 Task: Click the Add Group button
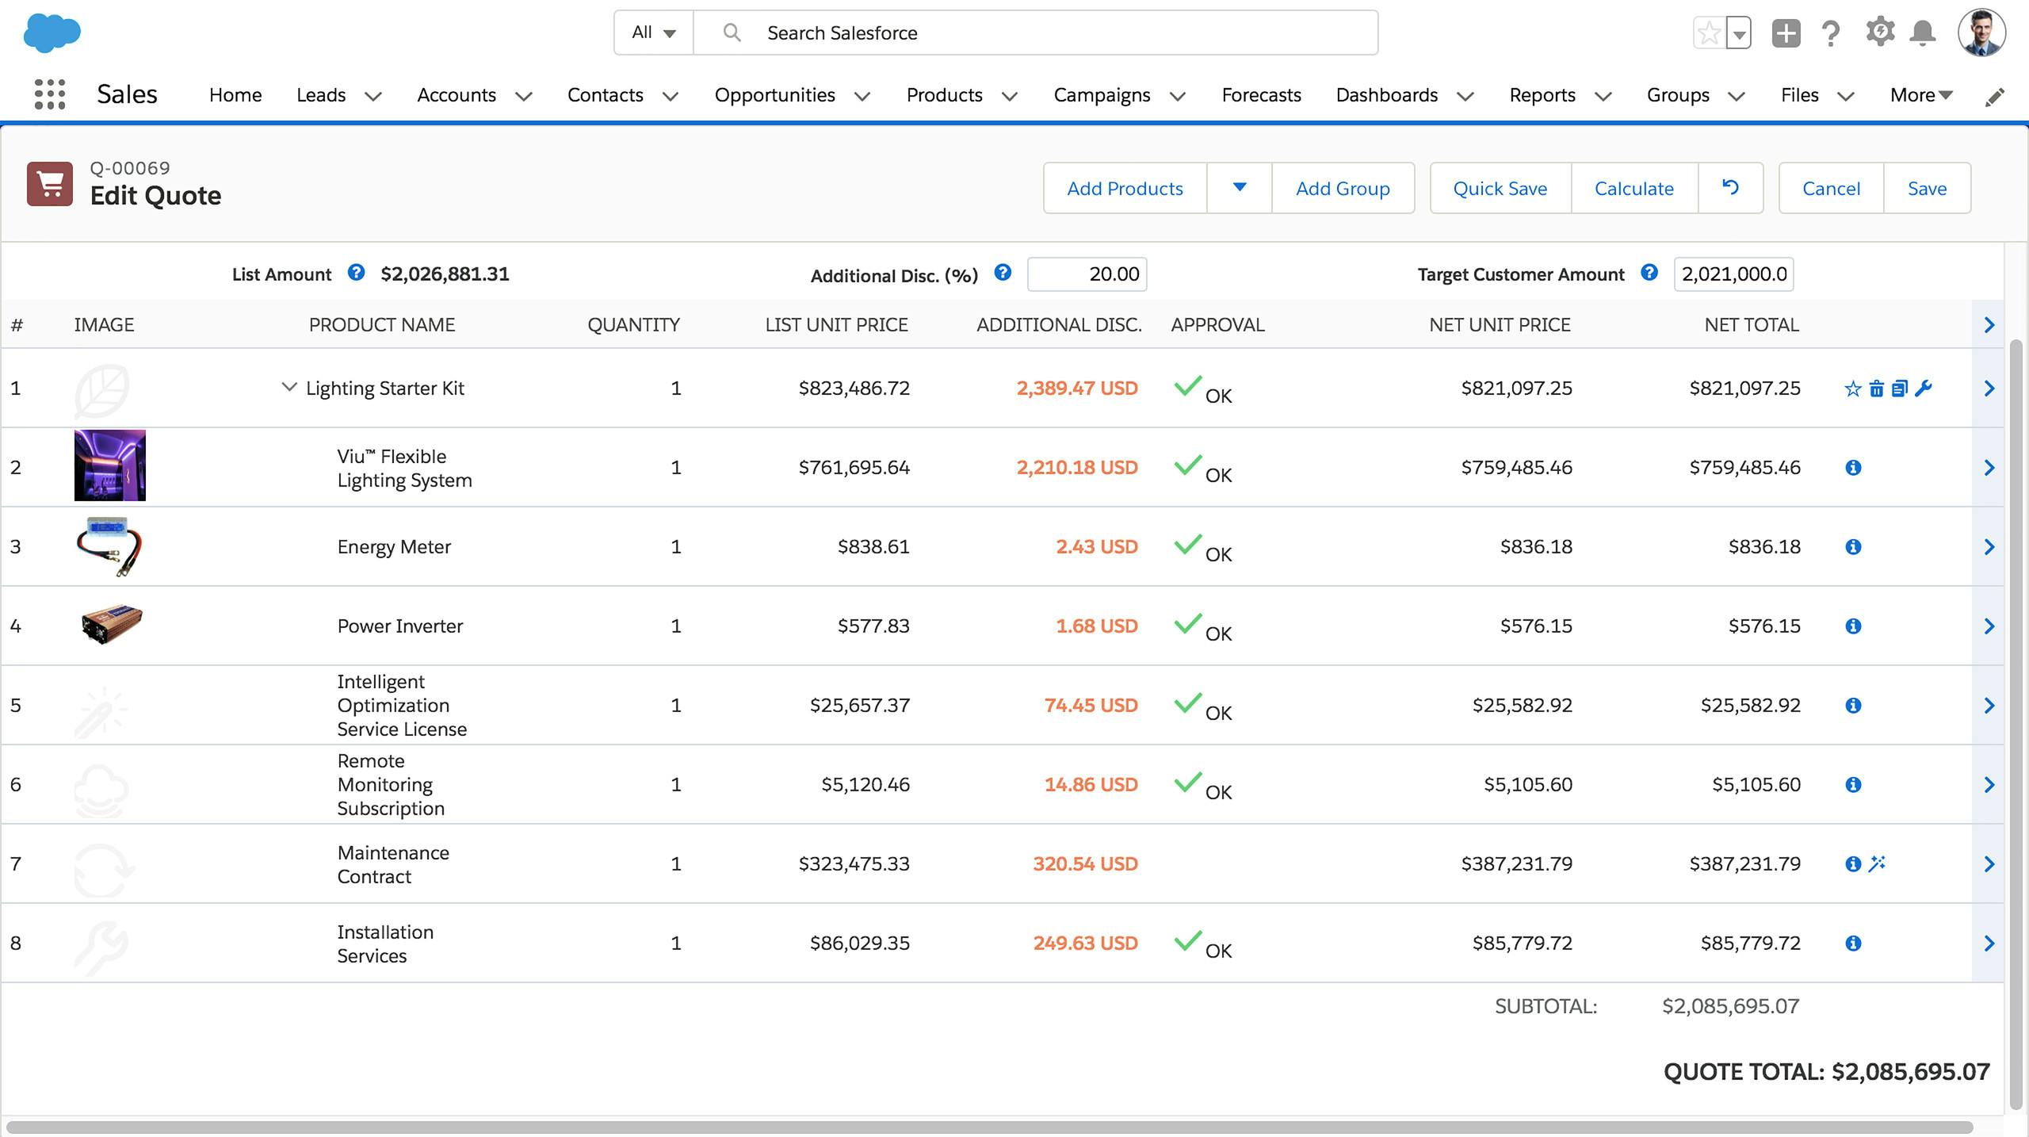[x=1343, y=188]
